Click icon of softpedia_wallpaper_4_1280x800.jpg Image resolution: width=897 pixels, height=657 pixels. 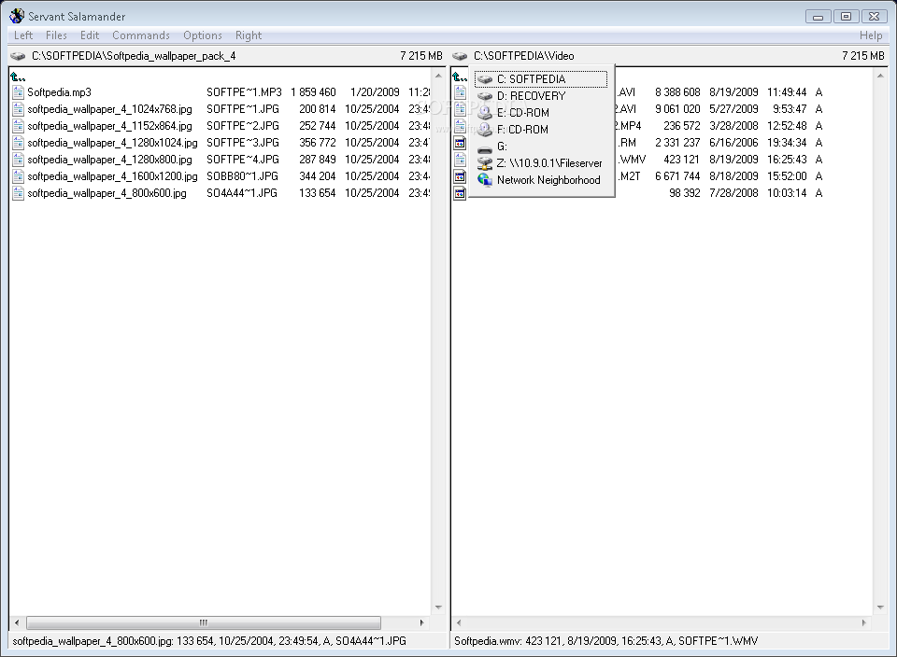tap(18, 160)
